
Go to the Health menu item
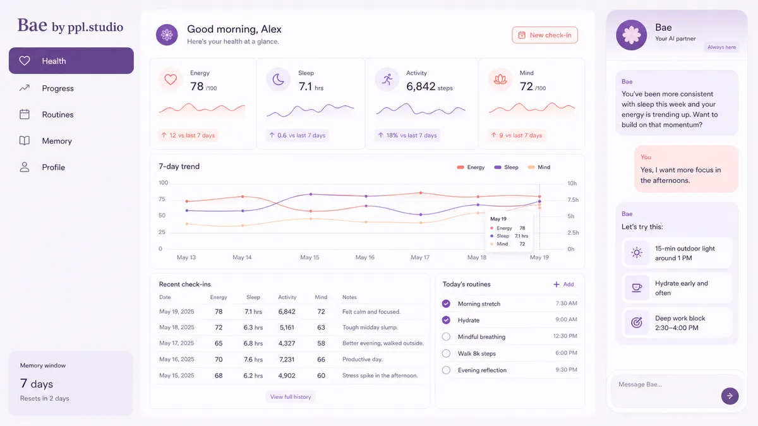tap(71, 61)
